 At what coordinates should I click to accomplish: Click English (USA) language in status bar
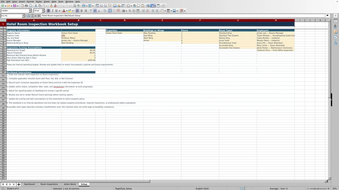point(202,188)
